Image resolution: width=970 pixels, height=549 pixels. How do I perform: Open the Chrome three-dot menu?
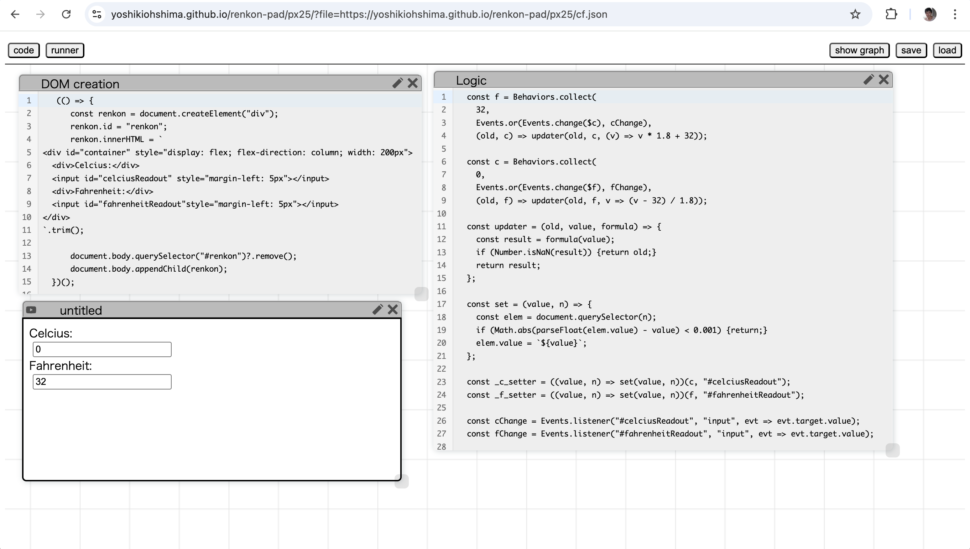point(955,14)
